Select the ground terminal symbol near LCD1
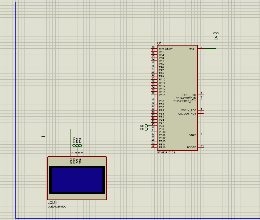The width and height of the screenshot is (260, 220). [43, 136]
